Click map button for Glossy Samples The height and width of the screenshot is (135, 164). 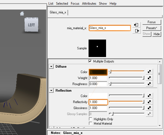149,114
